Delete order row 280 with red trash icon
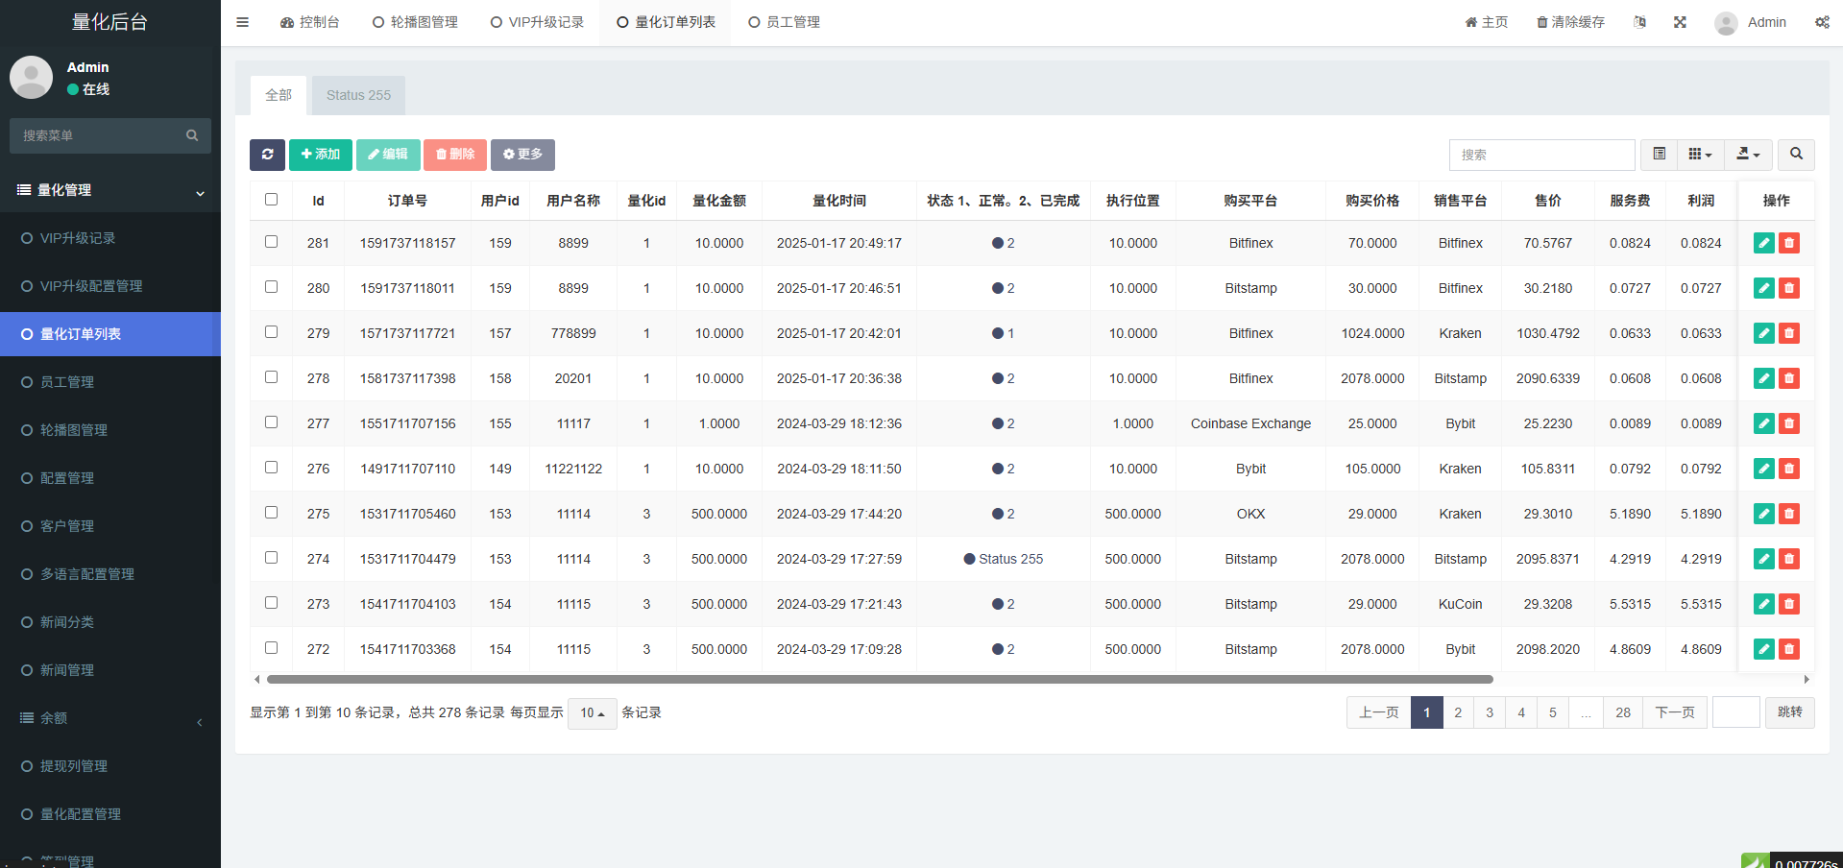This screenshot has height=868, width=1843. point(1789,288)
